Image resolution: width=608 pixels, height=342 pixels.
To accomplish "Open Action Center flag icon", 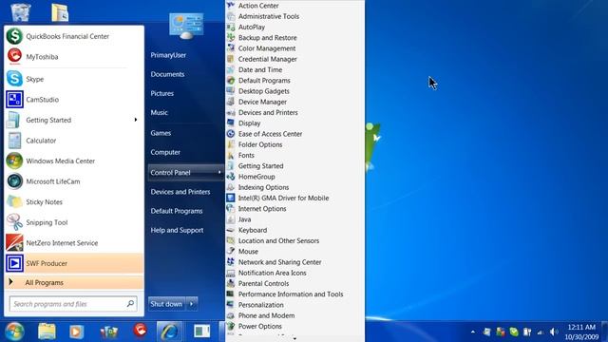I will (x=231, y=6).
